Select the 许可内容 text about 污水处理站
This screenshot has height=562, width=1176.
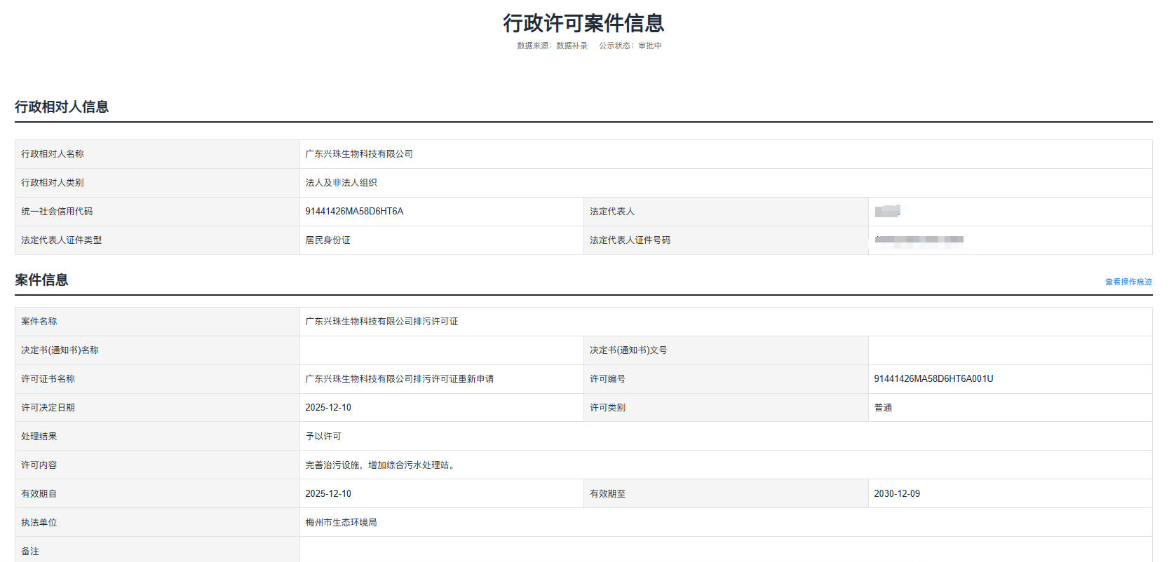click(381, 465)
